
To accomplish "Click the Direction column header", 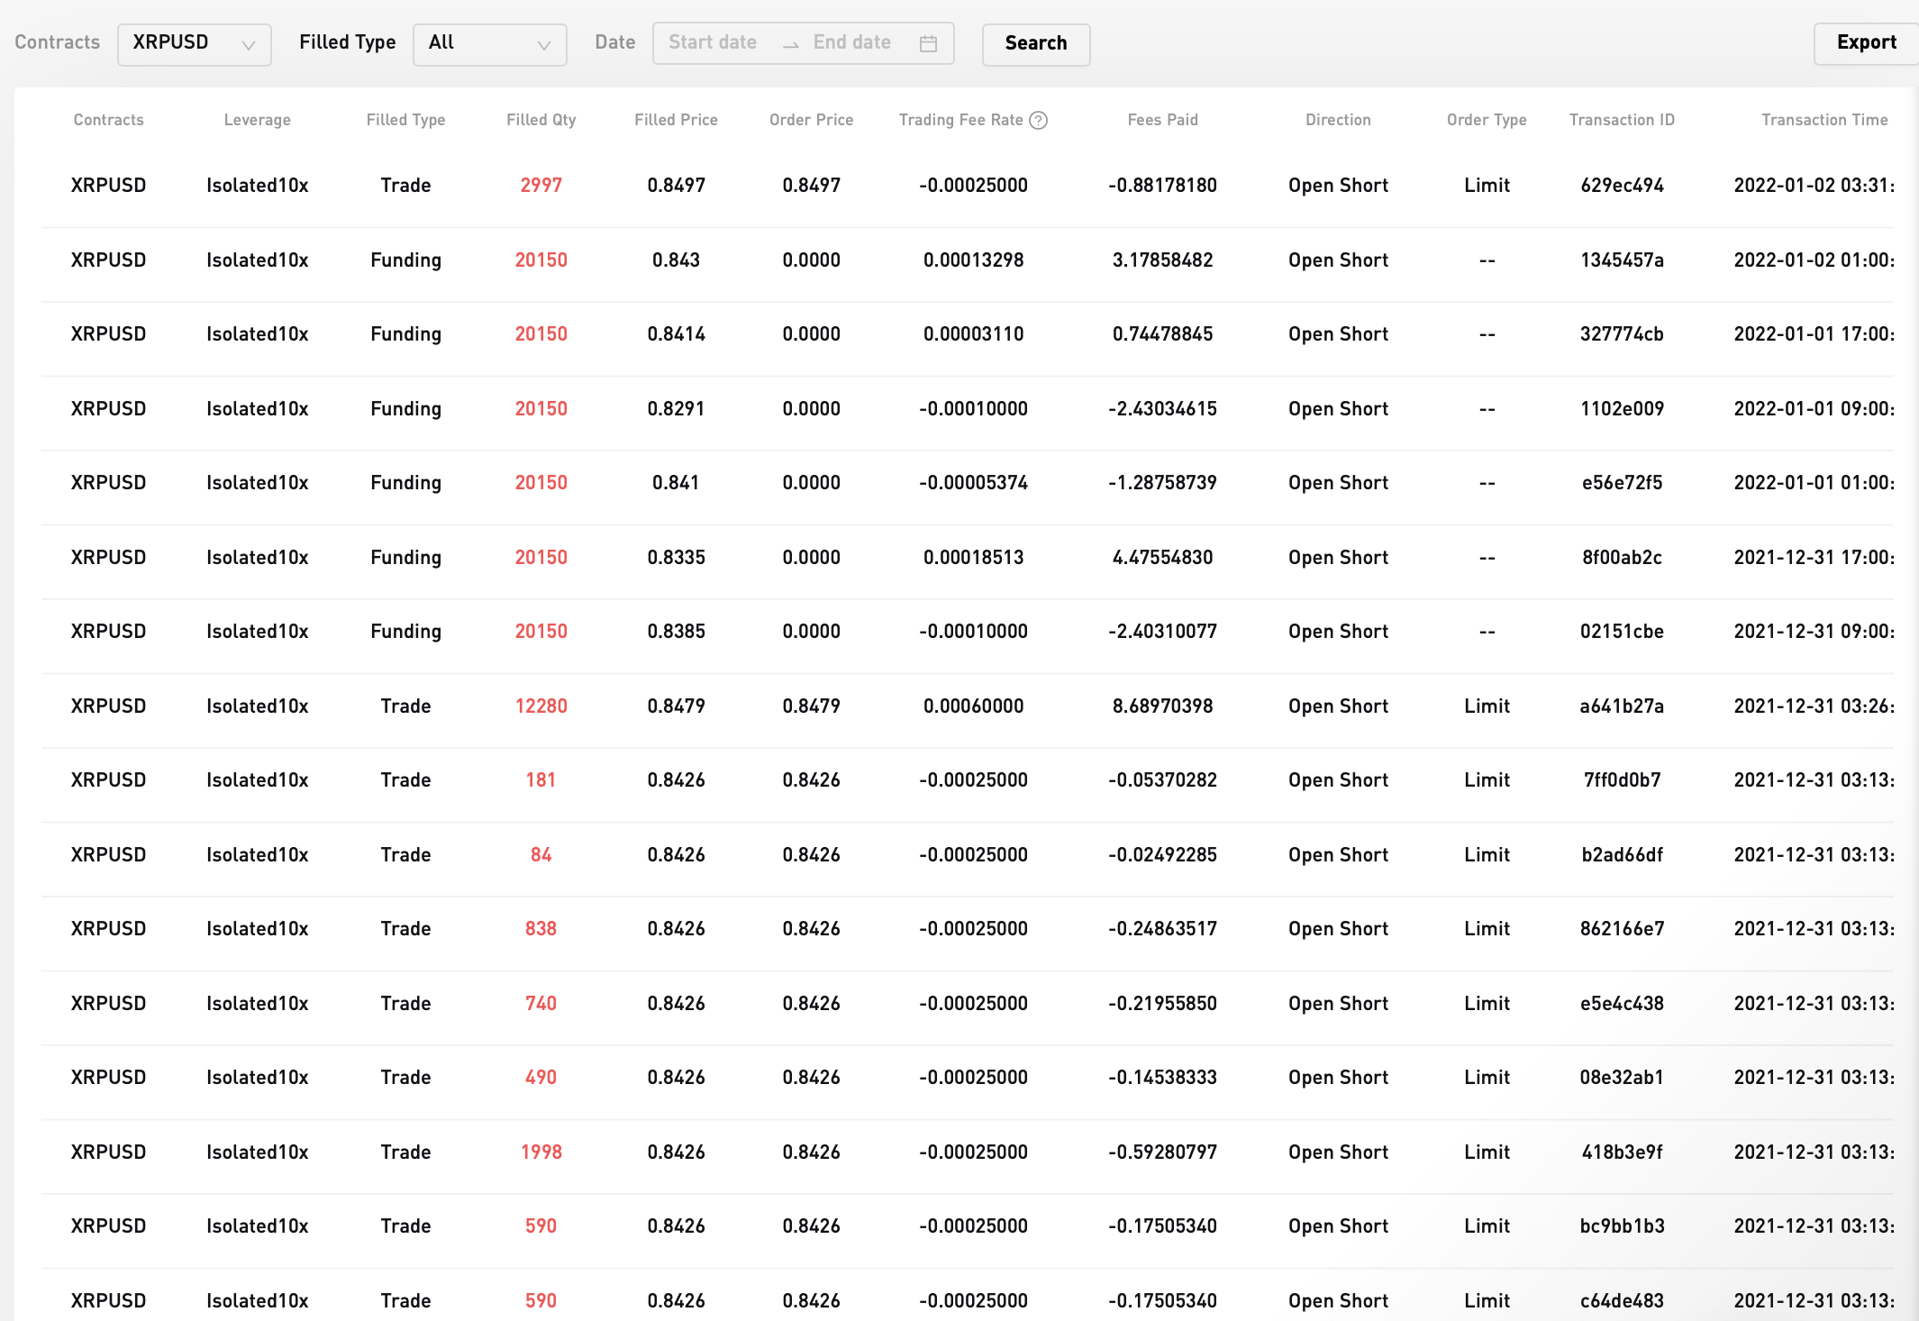I will coord(1338,120).
